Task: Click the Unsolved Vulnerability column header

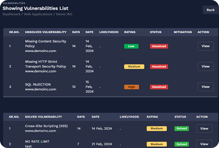Action: (x=46, y=32)
